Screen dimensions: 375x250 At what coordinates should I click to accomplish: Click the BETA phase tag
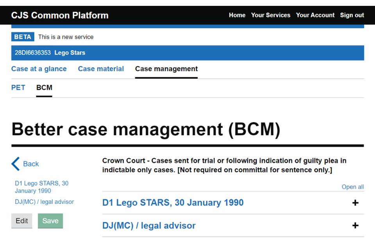click(23, 37)
